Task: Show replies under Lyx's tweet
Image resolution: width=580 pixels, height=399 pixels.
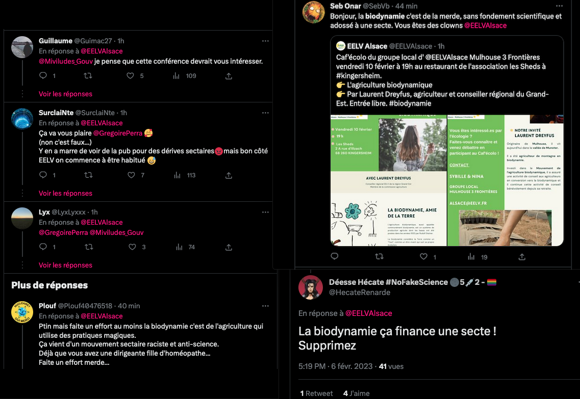Action: pyautogui.click(x=65, y=265)
